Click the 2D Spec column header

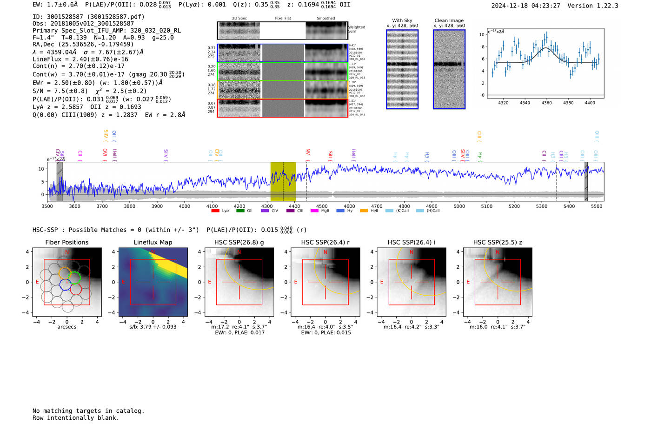pos(239,19)
